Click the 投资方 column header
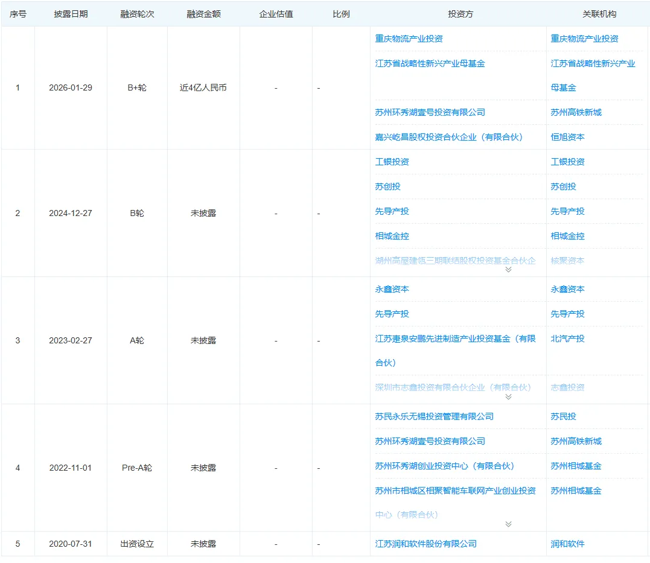Image resolution: width=650 pixels, height=563 pixels. coord(460,14)
